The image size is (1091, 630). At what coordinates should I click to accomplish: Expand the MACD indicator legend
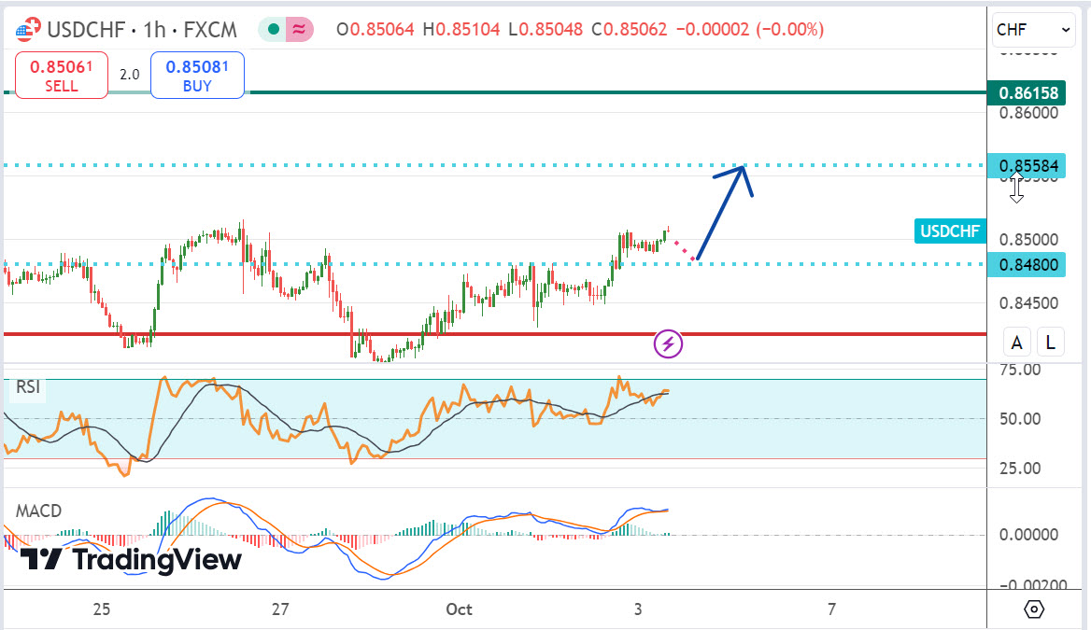[x=39, y=511]
